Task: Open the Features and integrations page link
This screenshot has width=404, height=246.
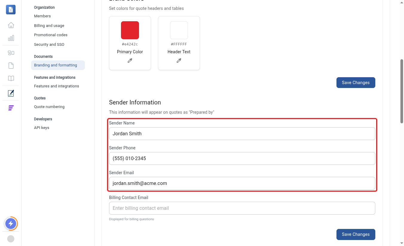Action: pos(56,86)
